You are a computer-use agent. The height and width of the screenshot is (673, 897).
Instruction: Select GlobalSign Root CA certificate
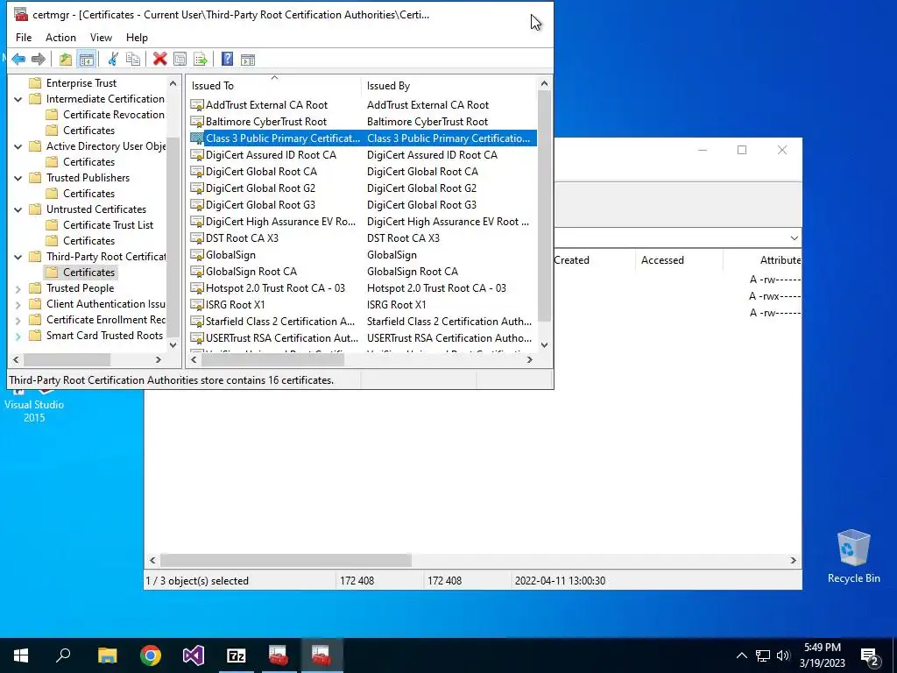pos(363,272)
